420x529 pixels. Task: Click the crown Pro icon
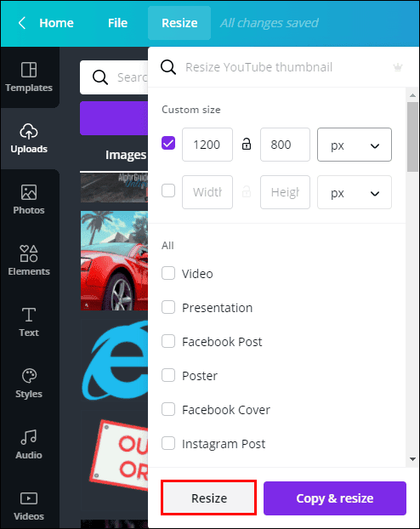[398, 67]
